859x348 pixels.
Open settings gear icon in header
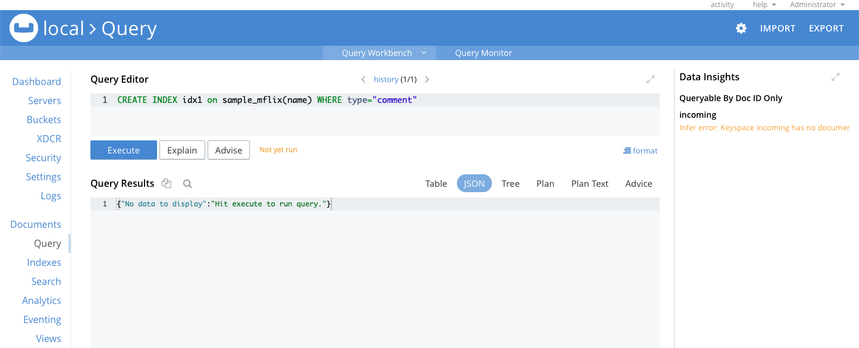point(741,29)
